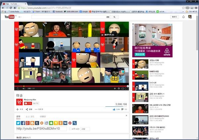Click the Manjoong Kim channel name
This screenshot has height=140, width=199.
pos(30,100)
